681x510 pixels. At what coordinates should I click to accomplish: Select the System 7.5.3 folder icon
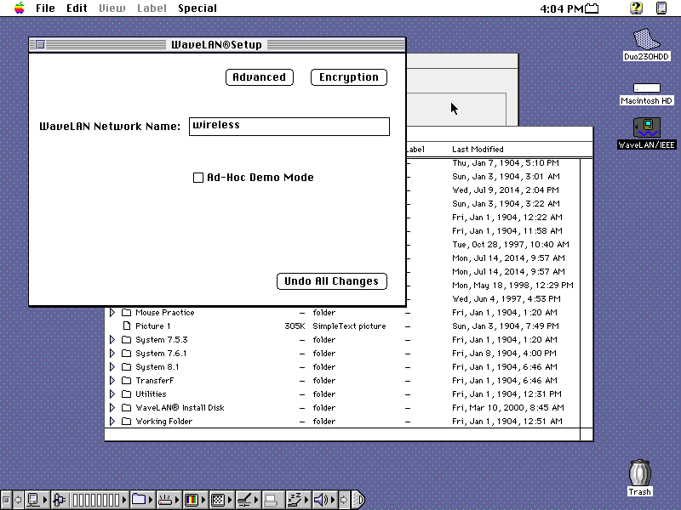tap(126, 339)
